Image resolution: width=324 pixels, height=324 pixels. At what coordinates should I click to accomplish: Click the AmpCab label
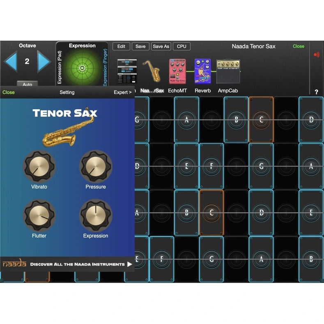(x=228, y=91)
